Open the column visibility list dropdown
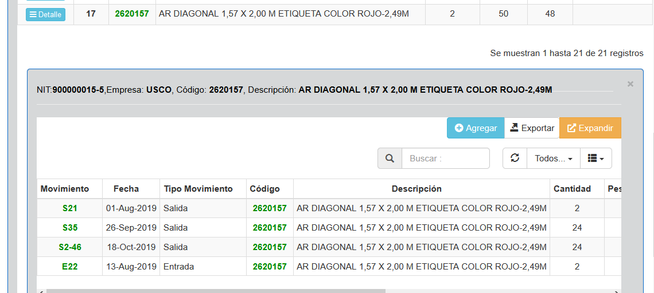654x293 pixels. coord(595,159)
